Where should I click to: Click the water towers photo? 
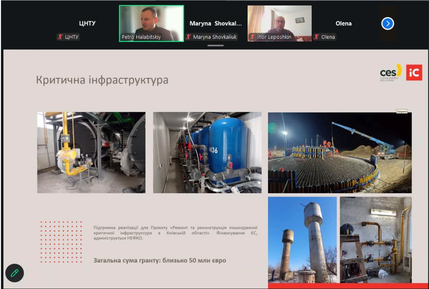click(302, 239)
